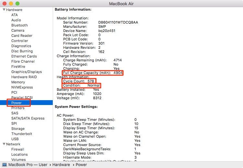Close the window with red button

pos(5,4)
